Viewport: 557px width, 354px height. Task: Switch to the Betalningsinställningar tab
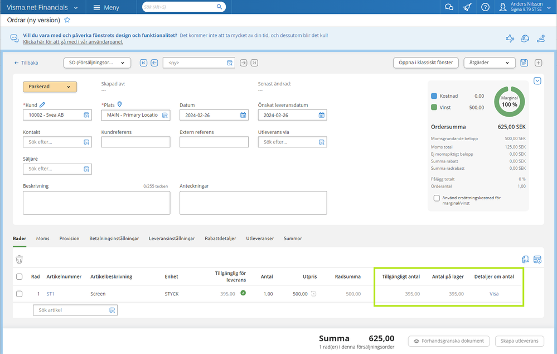point(114,238)
